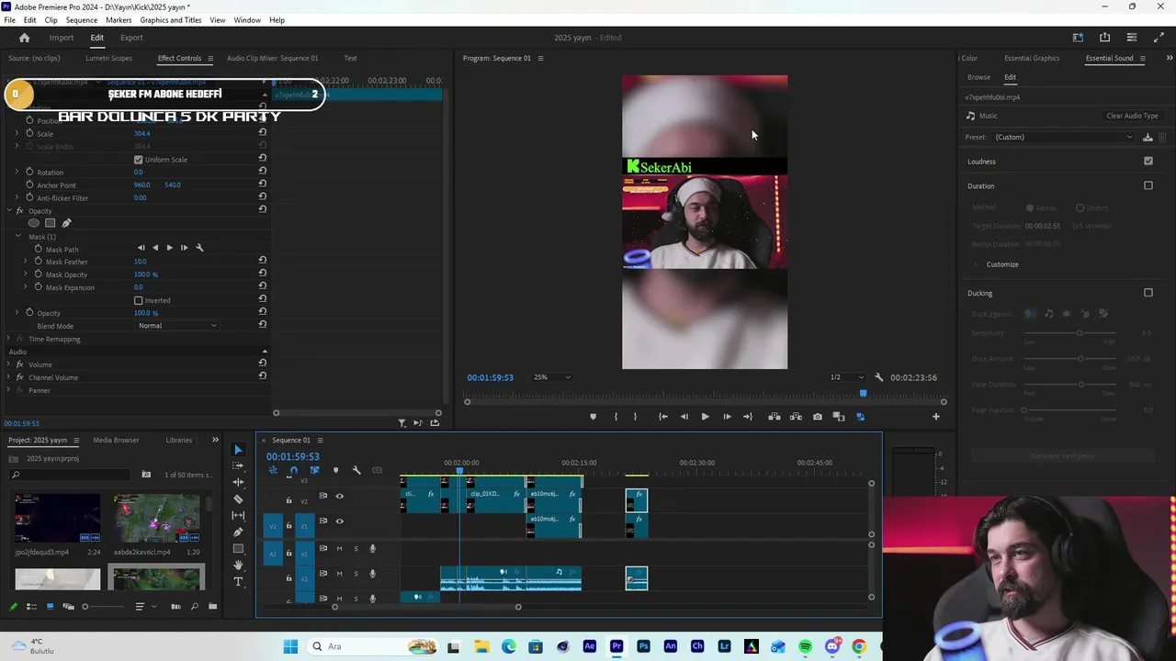This screenshot has width=1176, height=661.
Task: Select the Selection tool in the toolbar
Action: click(238, 449)
